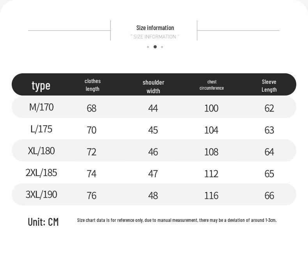Select the L/175 size row label
Viewport: 308px width, 255px height.
click(41, 129)
